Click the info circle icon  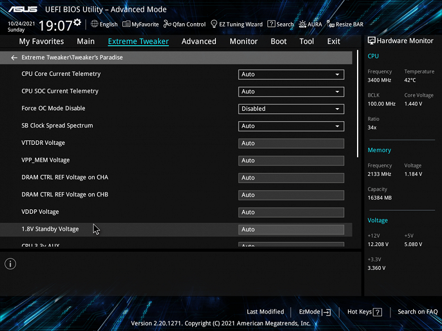pyautogui.click(x=10, y=264)
